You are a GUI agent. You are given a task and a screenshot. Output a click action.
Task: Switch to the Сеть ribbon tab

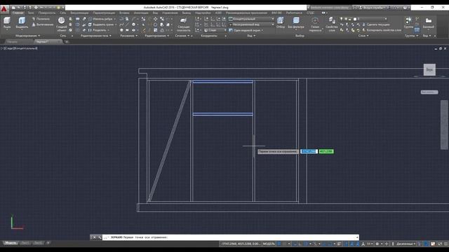[63, 13]
